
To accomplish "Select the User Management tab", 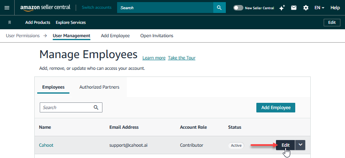I will [x=72, y=36].
